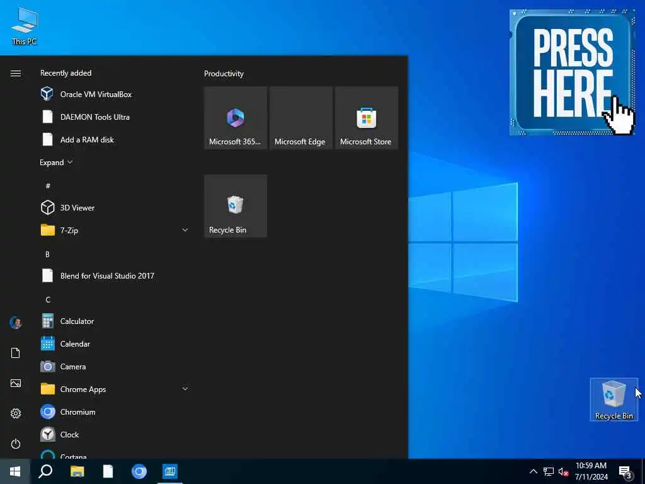Click the Recycle Bin start tile
Image resolution: width=645 pixels, height=484 pixels.
click(x=236, y=206)
